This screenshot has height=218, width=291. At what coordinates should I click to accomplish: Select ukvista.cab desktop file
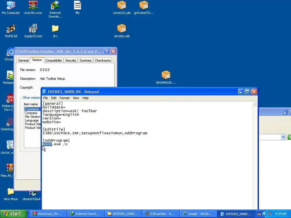[122, 31]
